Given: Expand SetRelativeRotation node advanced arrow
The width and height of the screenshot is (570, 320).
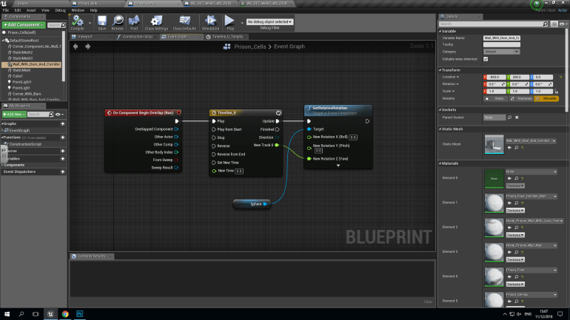Looking at the screenshot, I should point(338,166).
